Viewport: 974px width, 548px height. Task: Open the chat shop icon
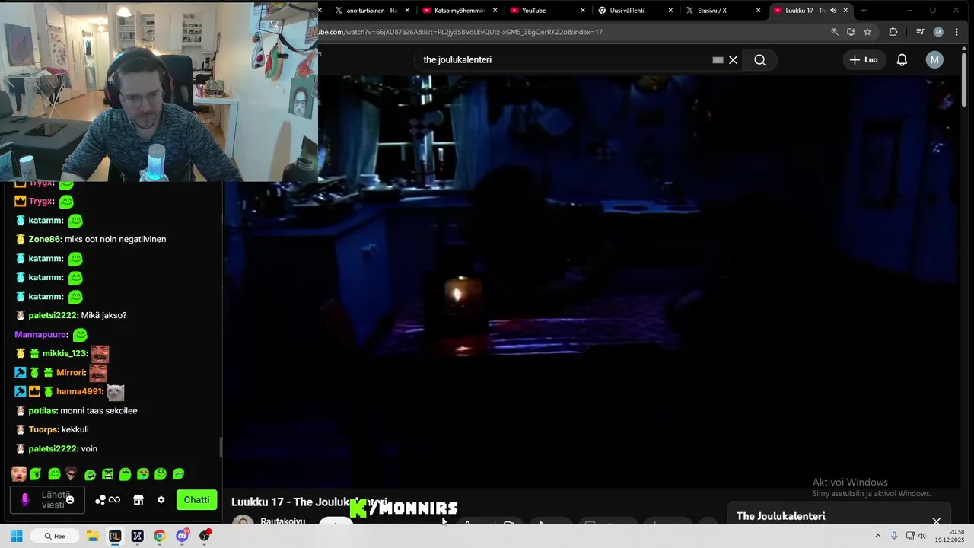click(138, 500)
